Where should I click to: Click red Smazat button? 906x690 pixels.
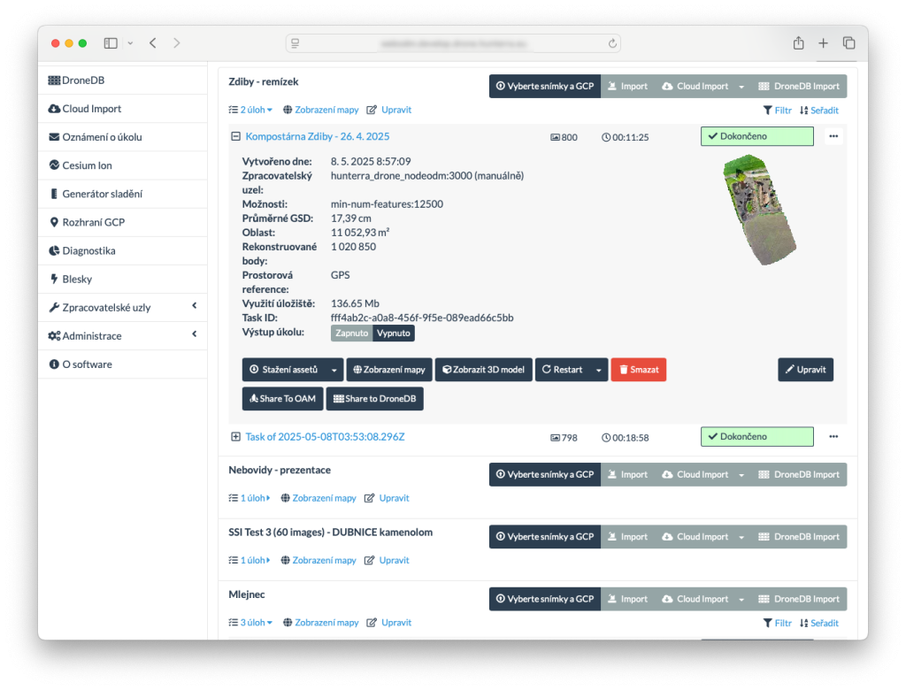(639, 370)
